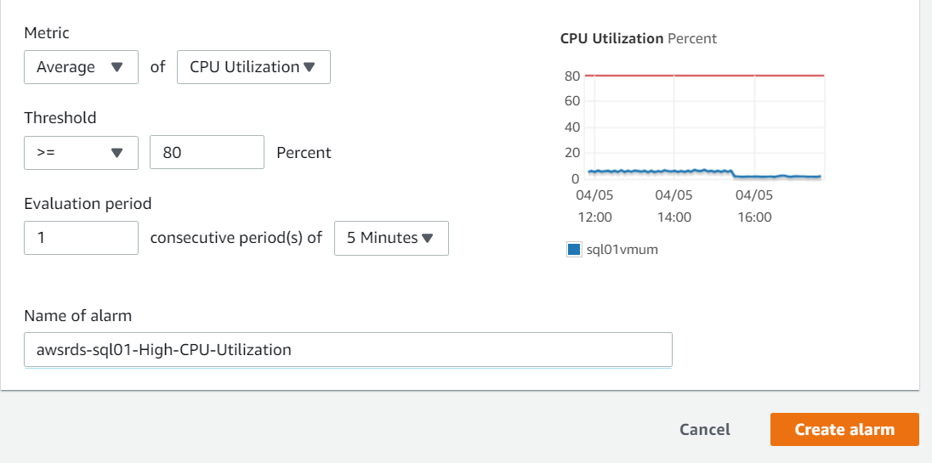Click the 80 value on chart y-axis
This screenshot has width=932, height=463.
point(571,76)
